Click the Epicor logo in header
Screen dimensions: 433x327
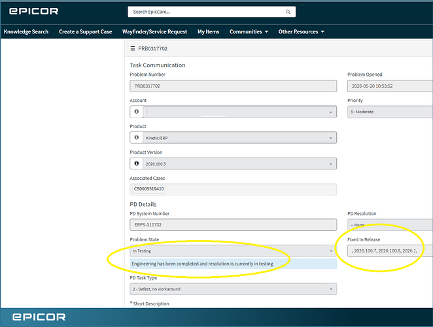pyautogui.click(x=34, y=11)
